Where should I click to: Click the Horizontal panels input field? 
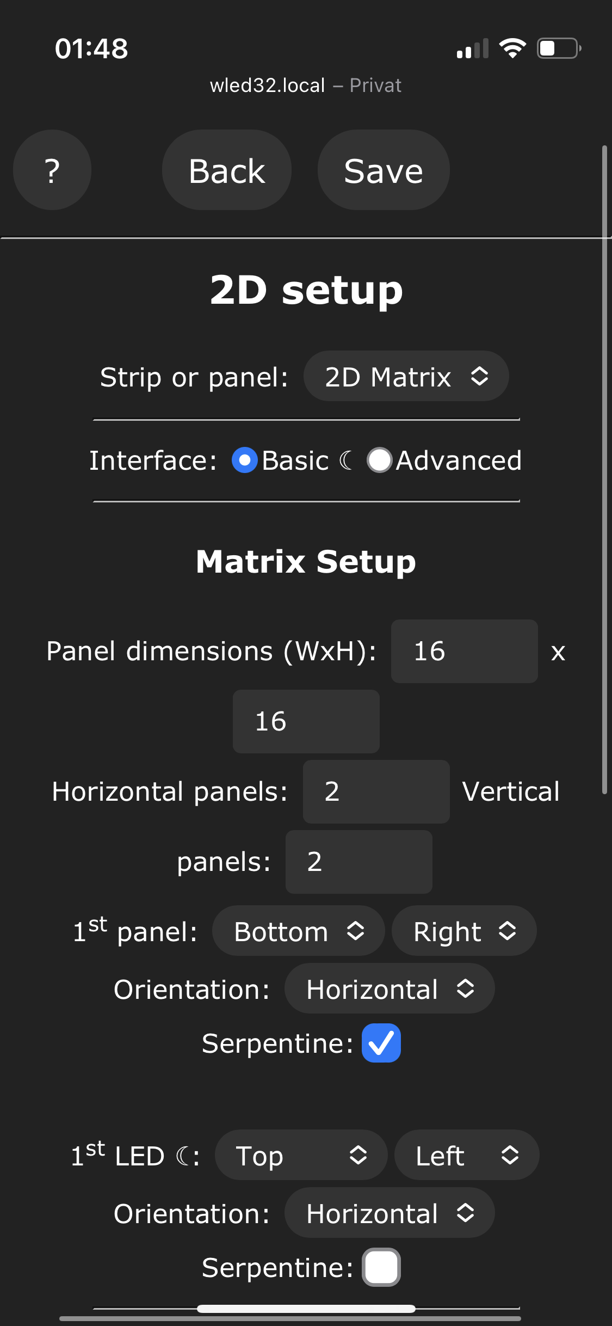pyautogui.click(x=376, y=791)
